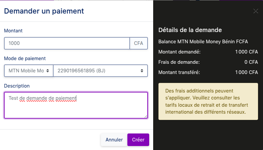Viewport: 263px width, 150px height.
Task: Click the Demander un paiement title
Action: pyautogui.click(x=44, y=11)
